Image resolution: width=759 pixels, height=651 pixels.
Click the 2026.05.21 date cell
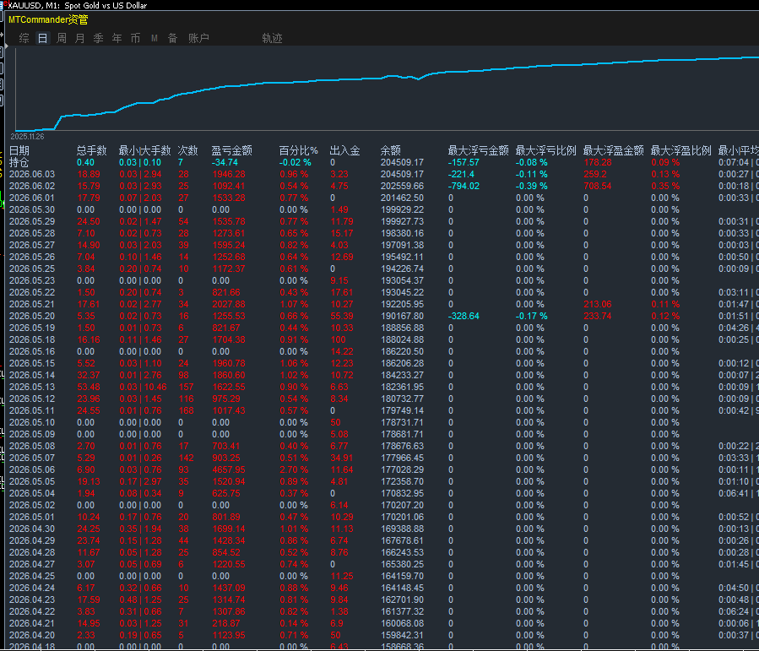32,305
